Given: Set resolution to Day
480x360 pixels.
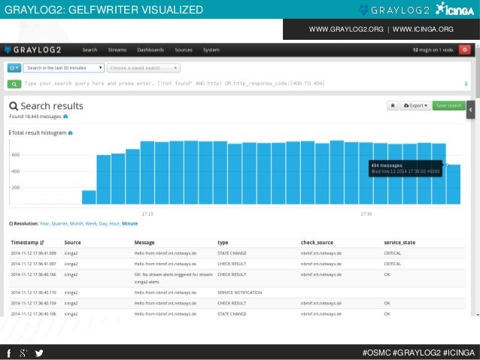Looking at the screenshot, I should [x=103, y=223].
